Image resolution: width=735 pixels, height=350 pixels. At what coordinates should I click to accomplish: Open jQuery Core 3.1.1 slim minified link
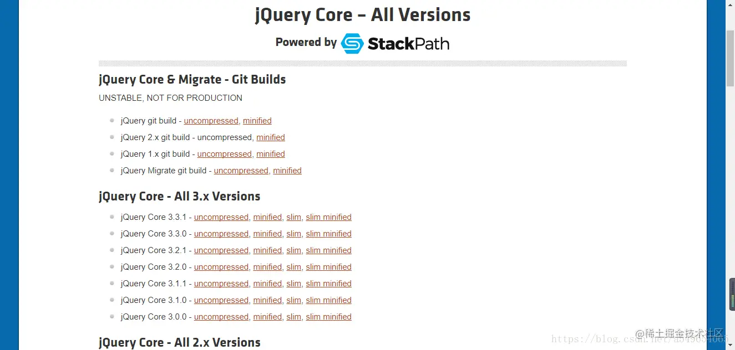tap(328, 284)
